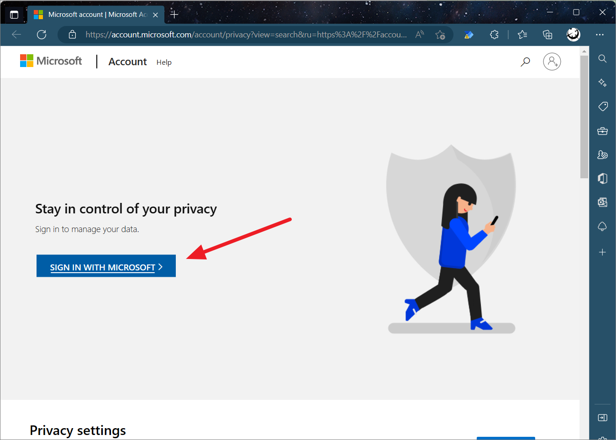Screen dimensions: 616x440
Task: Open the Shopping sidebar icon
Action: pos(602,106)
